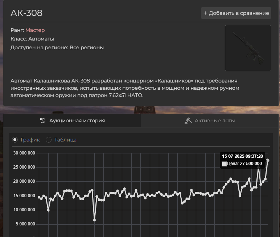Click the Мастер rank link

coord(35,30)
